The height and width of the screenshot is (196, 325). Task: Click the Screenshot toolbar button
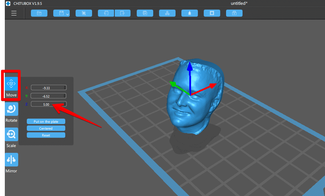[x=84, y=13]
